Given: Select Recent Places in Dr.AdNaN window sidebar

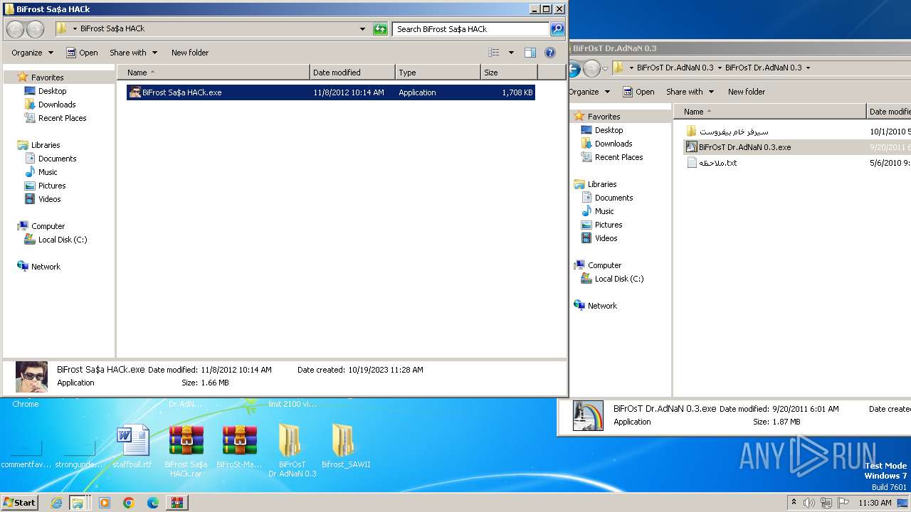Looking at the screenshot, I should pyautogui.click(x=618, y=157).
